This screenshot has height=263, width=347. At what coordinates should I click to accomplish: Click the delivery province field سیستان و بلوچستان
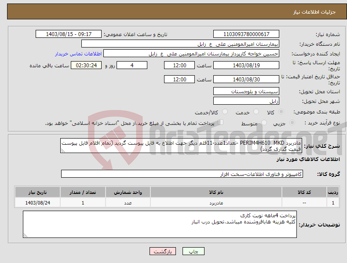pos(246,91)
